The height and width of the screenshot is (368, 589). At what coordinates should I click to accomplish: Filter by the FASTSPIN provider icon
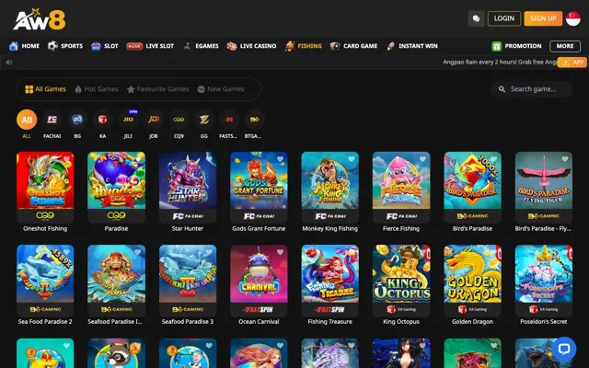[x=229, y=120]
